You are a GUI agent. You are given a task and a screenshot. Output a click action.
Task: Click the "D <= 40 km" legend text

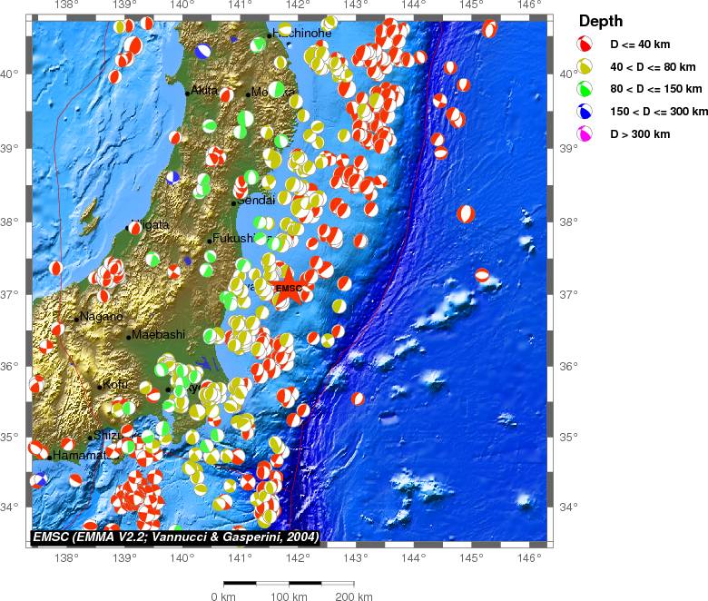tap(641, 44)
